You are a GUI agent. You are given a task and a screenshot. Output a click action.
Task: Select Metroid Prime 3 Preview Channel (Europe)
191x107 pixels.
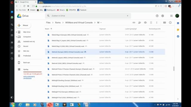[x=105, y=69]
